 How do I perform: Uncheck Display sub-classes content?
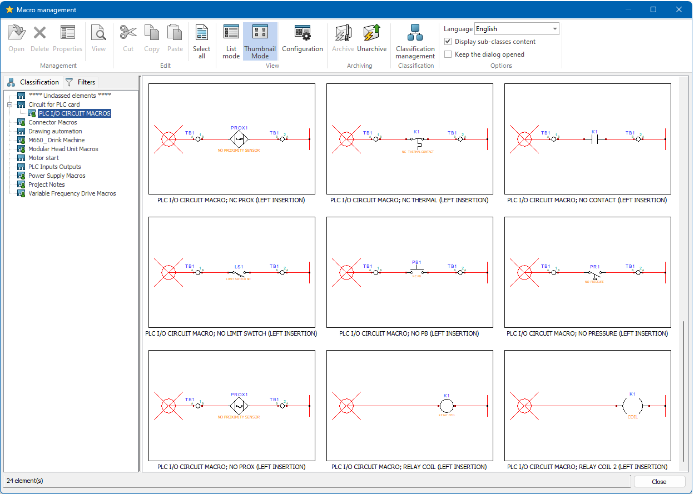click(x=447, y=42)
